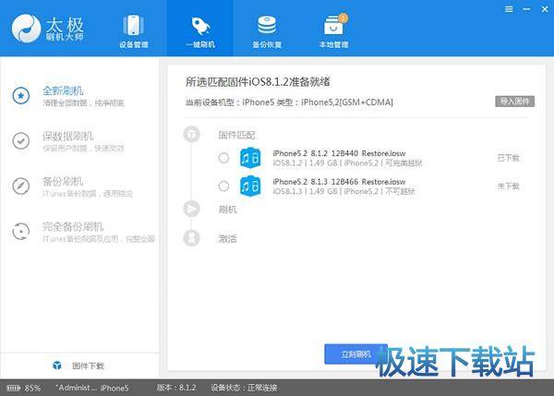Screen dimensions: 554x396
Task: Click the 一键刷机 tab label
Action: tap(200, 44)
